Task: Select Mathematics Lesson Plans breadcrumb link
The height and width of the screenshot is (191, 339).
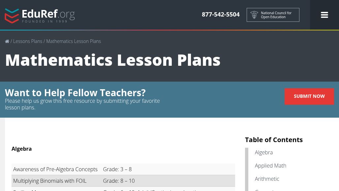Action: pos(74,41)
